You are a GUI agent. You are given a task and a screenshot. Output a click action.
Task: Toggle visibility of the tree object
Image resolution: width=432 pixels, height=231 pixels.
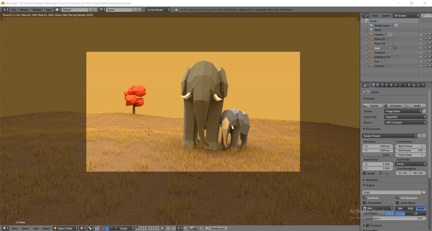click(x=421, y=62)
